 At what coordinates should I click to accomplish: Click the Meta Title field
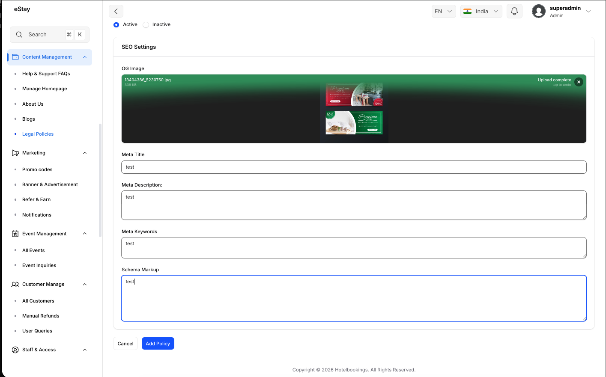[x=354, y=167]
